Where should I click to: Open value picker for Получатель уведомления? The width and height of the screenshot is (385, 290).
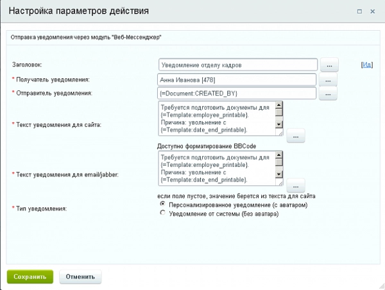329,80
